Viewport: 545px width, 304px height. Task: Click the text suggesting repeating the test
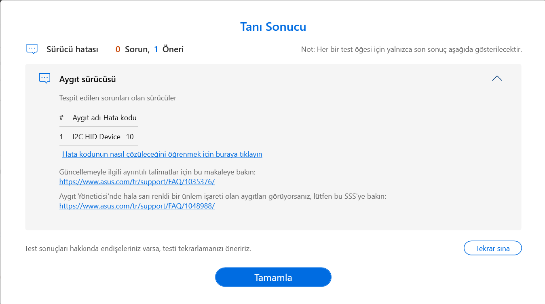(x=138, y=248)
